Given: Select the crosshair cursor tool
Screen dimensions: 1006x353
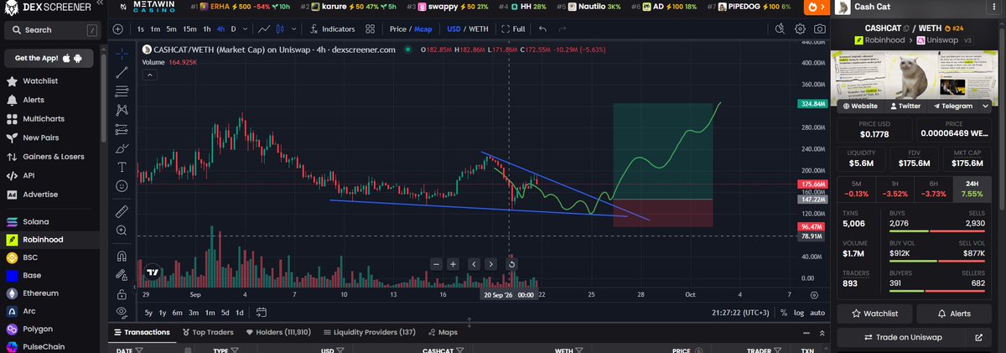Looking at the screenshot, I should [x=122, y=53].
